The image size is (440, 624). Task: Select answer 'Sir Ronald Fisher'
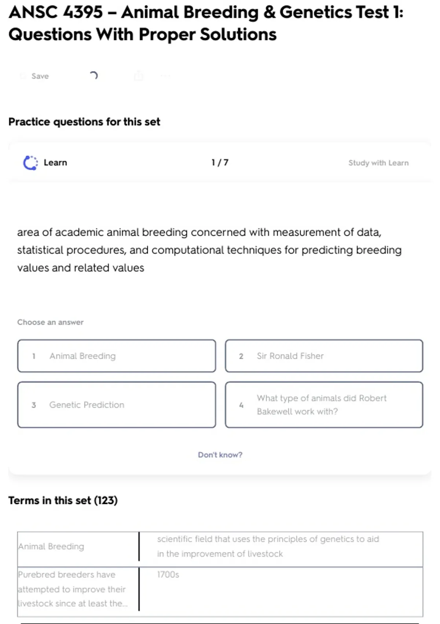[x=324, y=356]
